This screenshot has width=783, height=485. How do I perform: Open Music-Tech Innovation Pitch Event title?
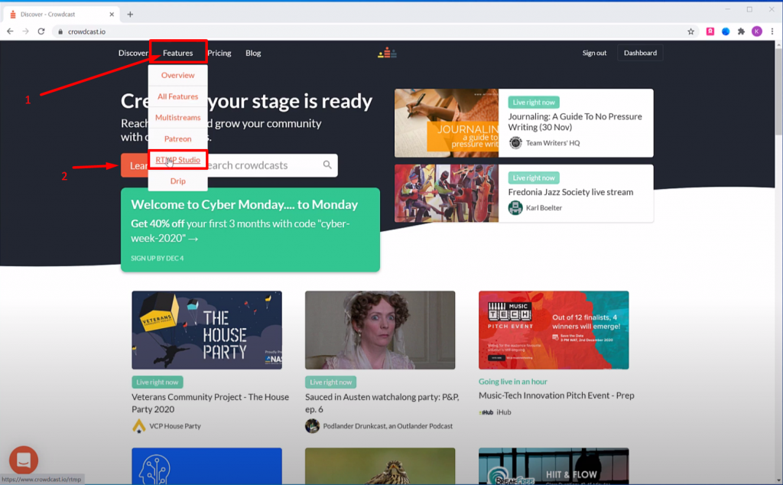click(x=557, y=395)
